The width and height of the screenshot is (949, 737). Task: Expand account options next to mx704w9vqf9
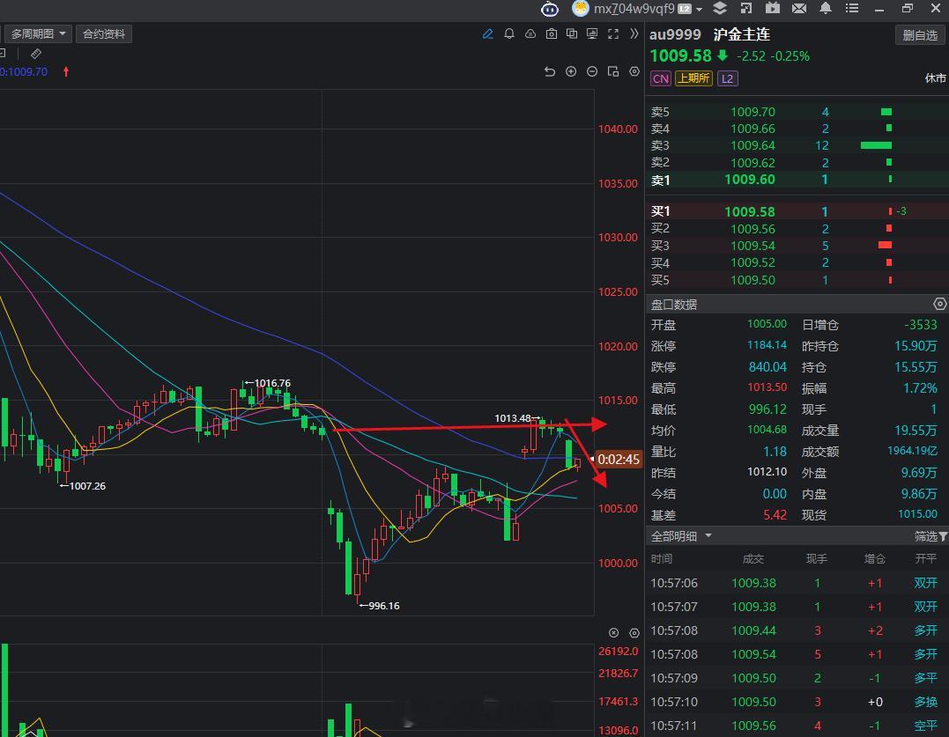pyautogui.click(x=699, y=10)
